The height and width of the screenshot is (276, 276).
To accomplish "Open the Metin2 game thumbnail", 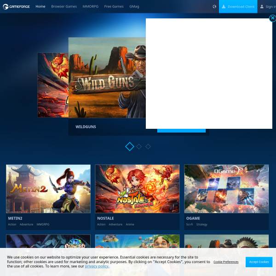I will tap(48, 189).
